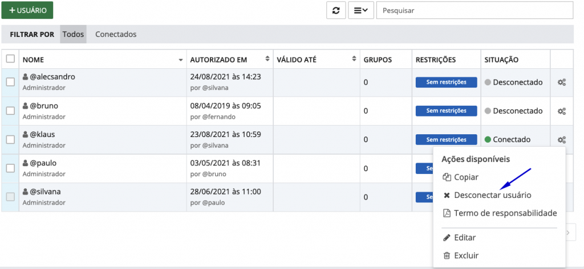Image resolution: width=584 pixels, height=269 pixels.
Task: Click Sem restrições badge for @bruno
Action: coord(446,111)
